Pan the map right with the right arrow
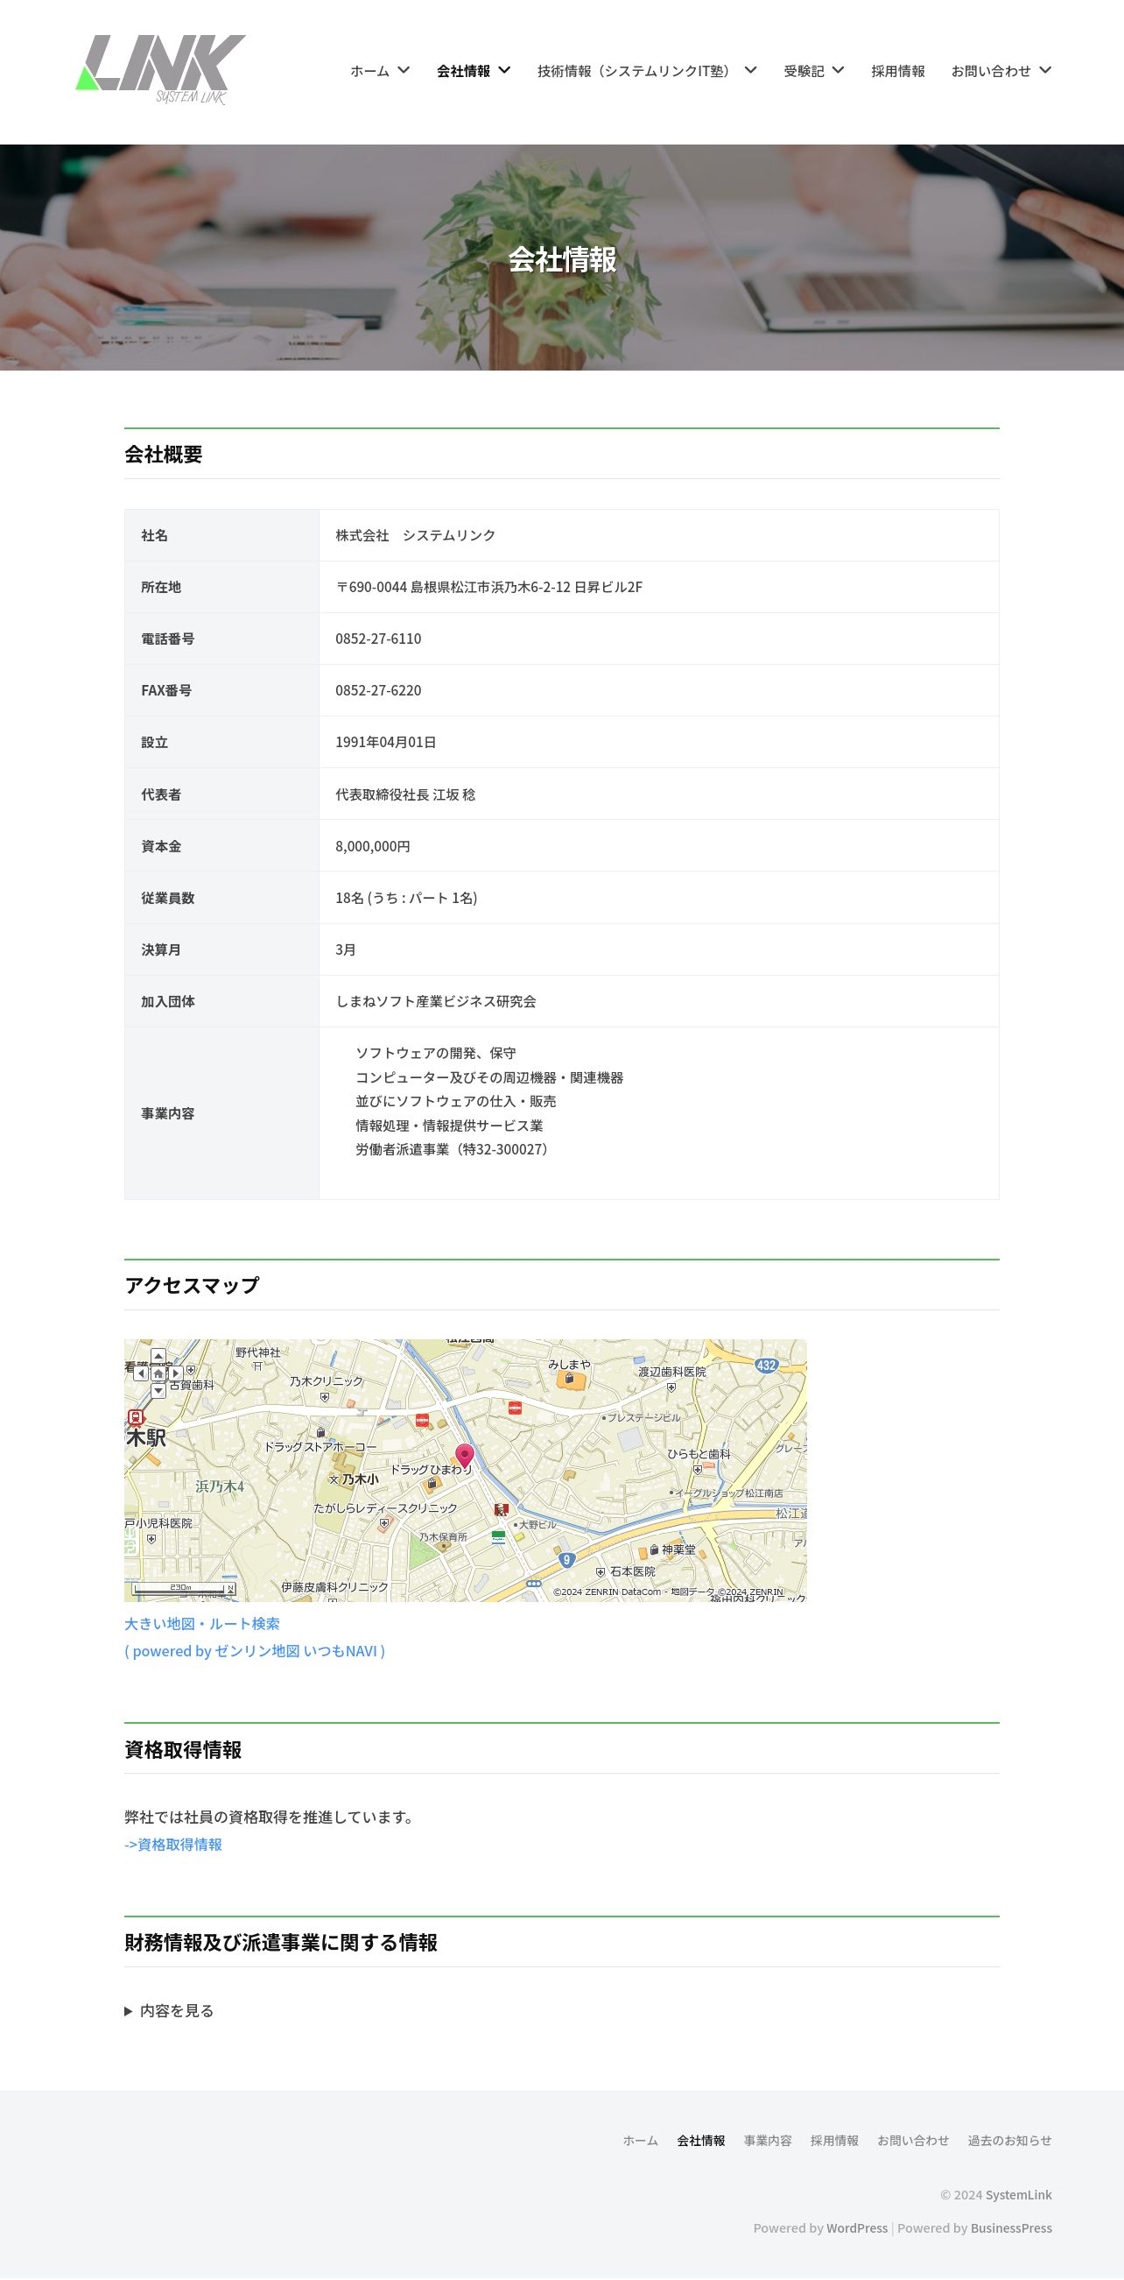This screenshot has width=1124, height=2280. (176, 1373)
